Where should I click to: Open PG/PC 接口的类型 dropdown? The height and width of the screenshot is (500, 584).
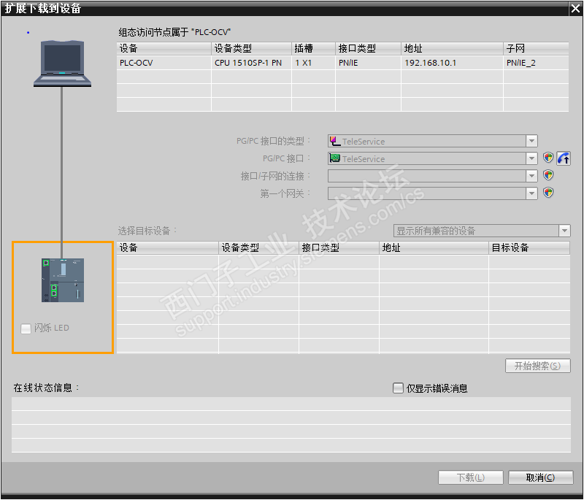[532, 141]
